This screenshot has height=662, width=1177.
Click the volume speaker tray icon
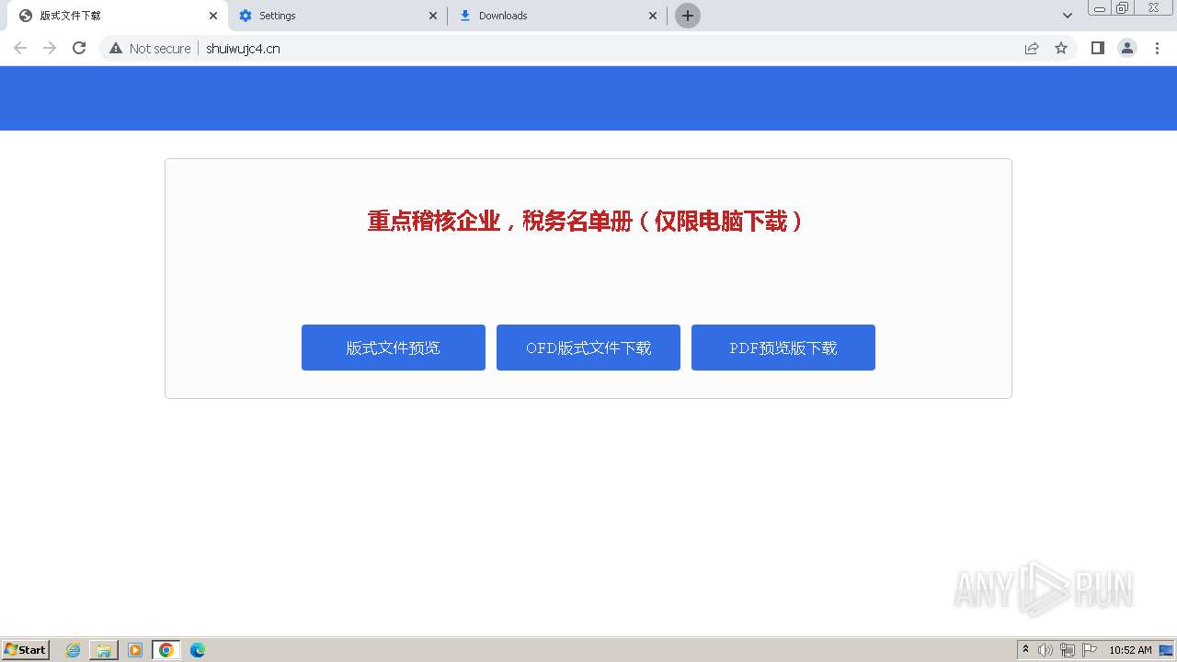pyautogui.click(x=1046, y=650)
